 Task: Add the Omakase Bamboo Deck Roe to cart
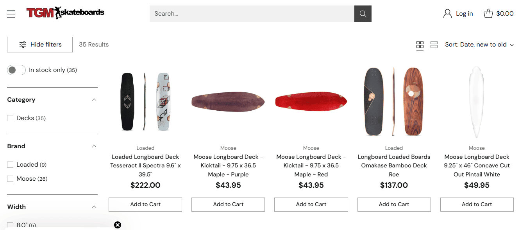[394, 204]
